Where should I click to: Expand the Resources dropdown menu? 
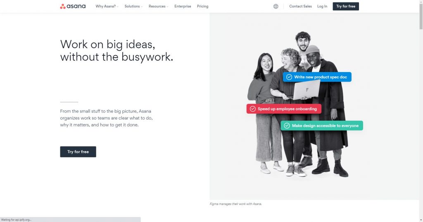coord(158,6)
